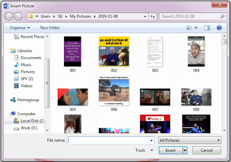The height and width of the screenshot is (162, 231).
Task: Click the Recent Places icon
Action: tap(16, 36)
